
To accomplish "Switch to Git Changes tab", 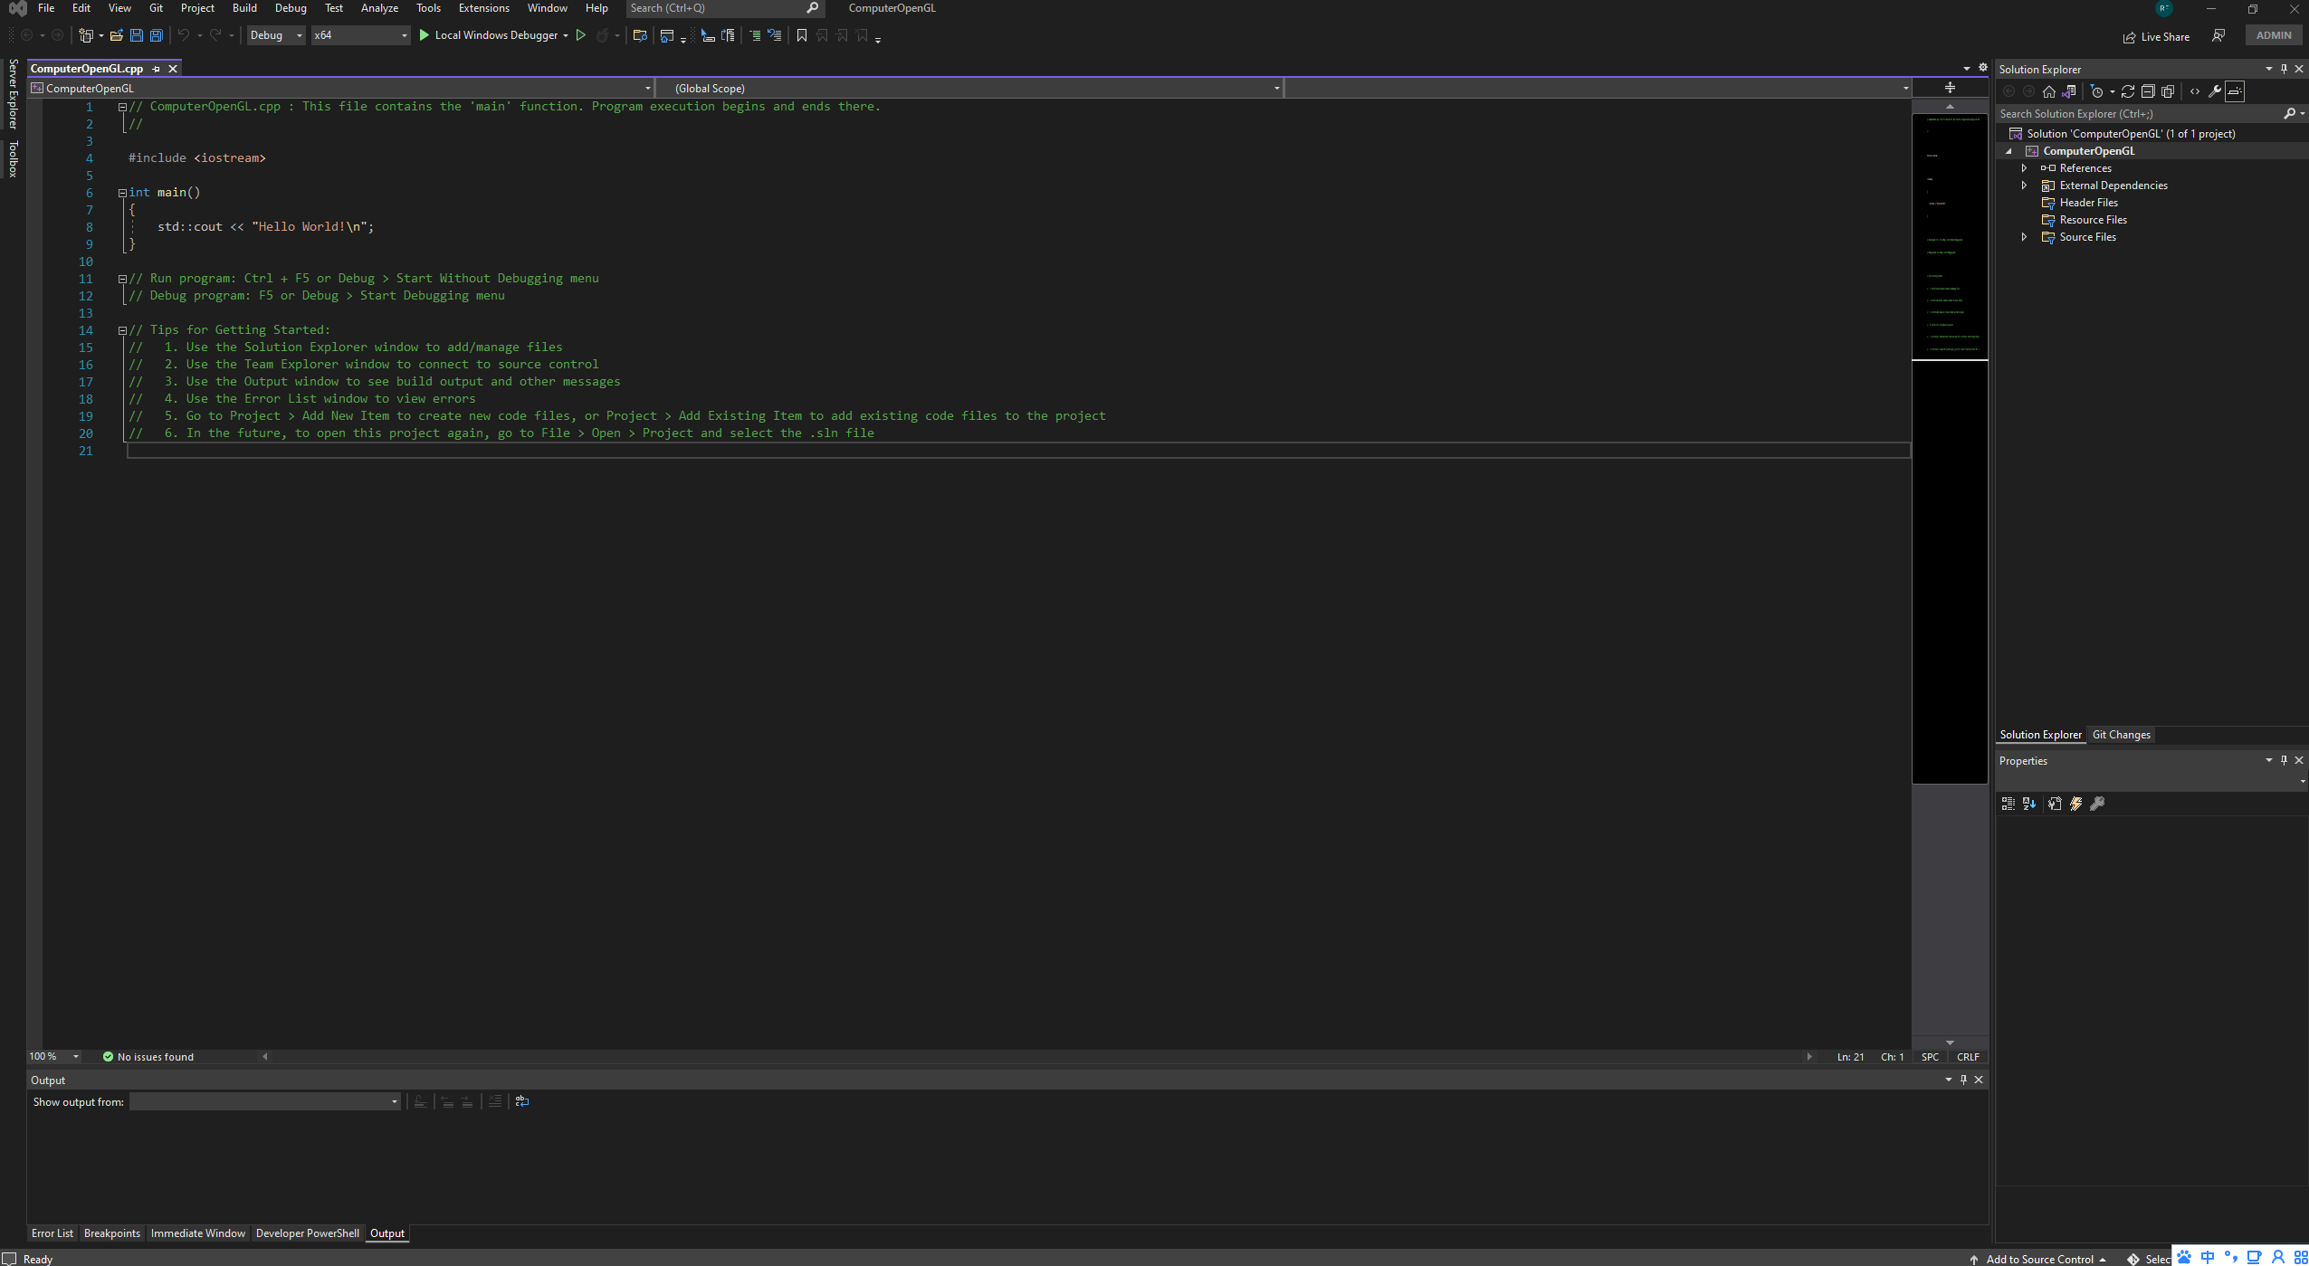I will point(2122,735).
